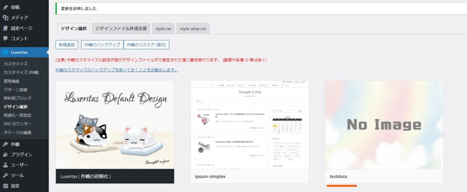This screenshot has width=467, height=192.
Task: Switch to the デザインファイル作成支援 tab
Action: coord(121,29)
